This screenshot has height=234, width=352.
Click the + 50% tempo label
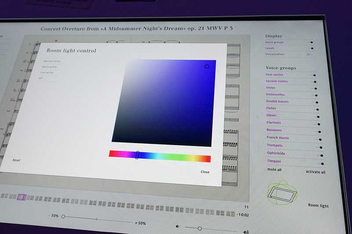140,223
